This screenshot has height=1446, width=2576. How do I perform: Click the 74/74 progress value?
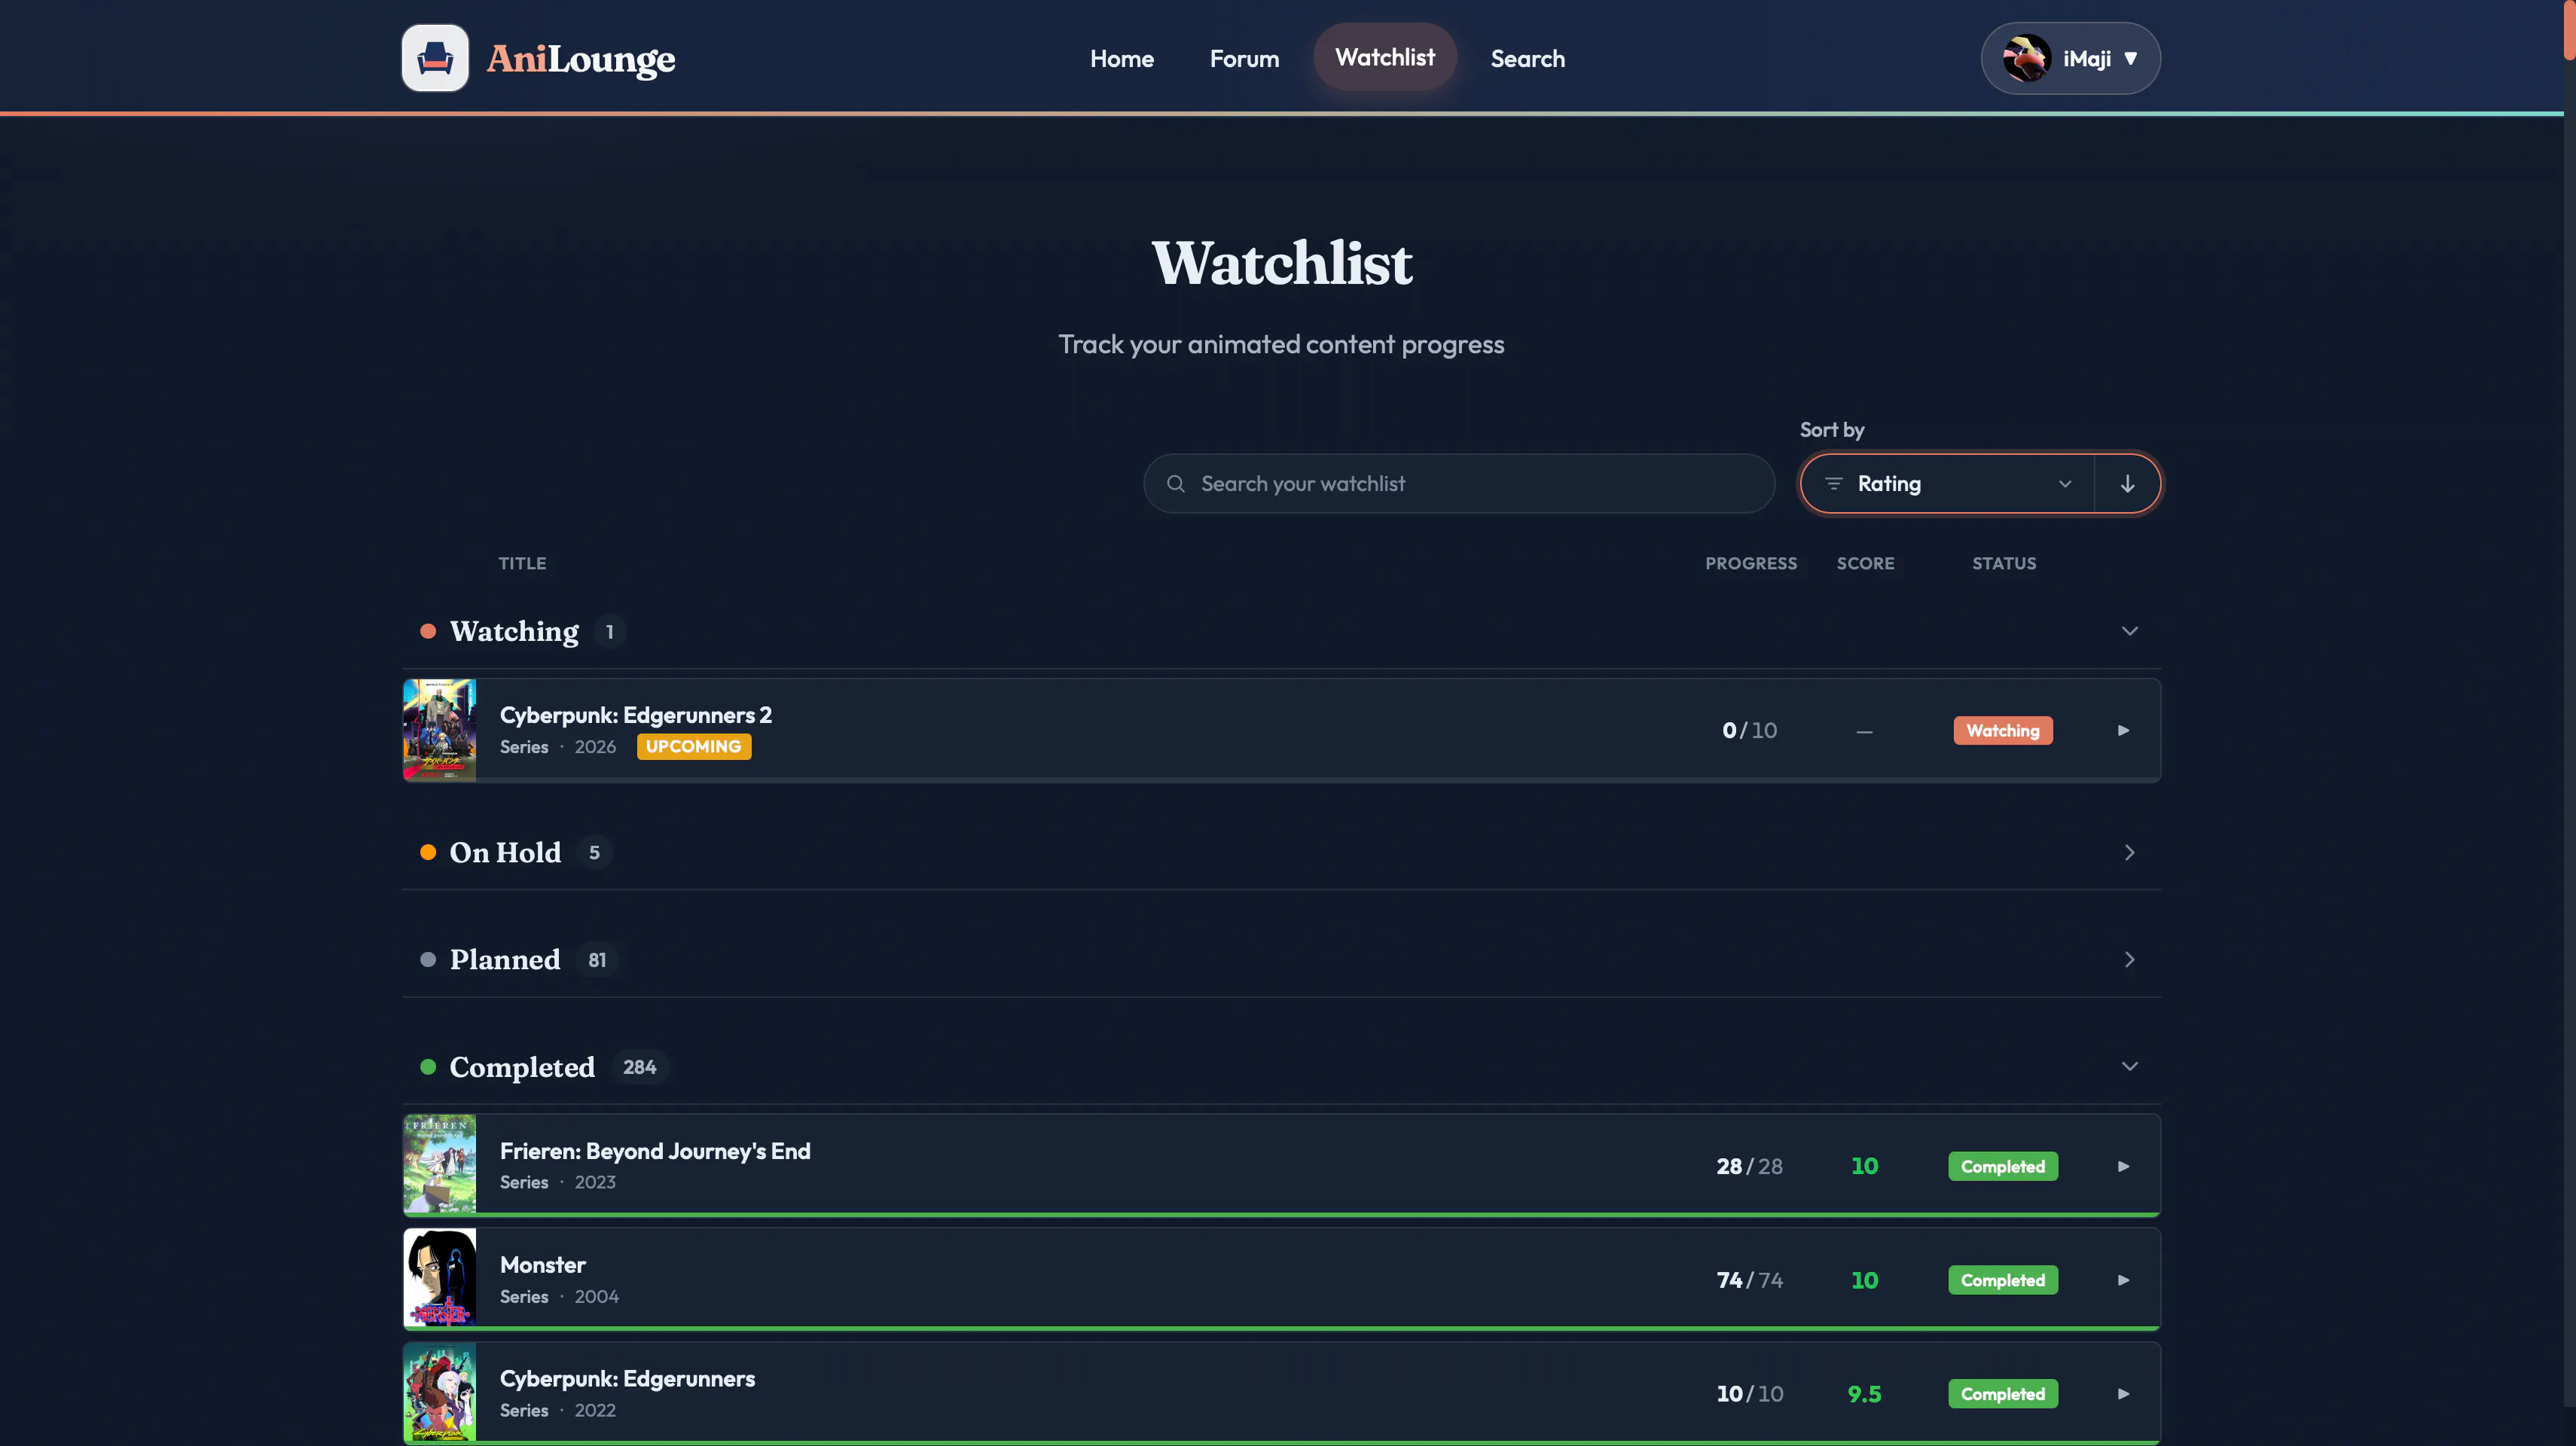pyautogui.click(x=1749, y=1280)
